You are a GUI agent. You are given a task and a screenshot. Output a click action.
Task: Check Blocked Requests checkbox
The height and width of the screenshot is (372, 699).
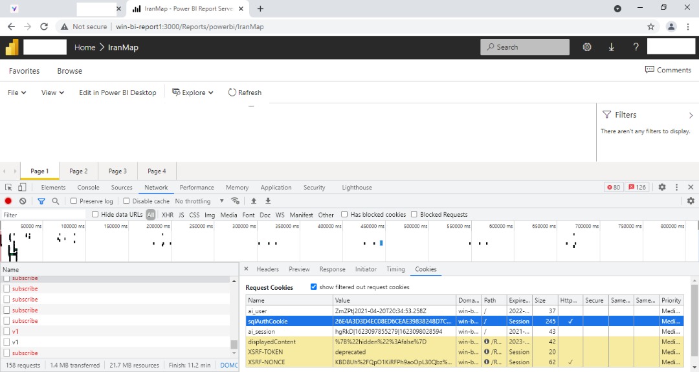[414, 214]
